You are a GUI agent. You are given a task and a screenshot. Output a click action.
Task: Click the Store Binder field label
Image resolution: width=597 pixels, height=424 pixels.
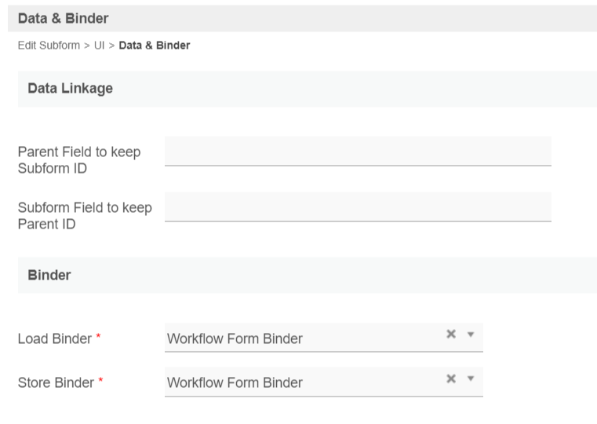56,383
